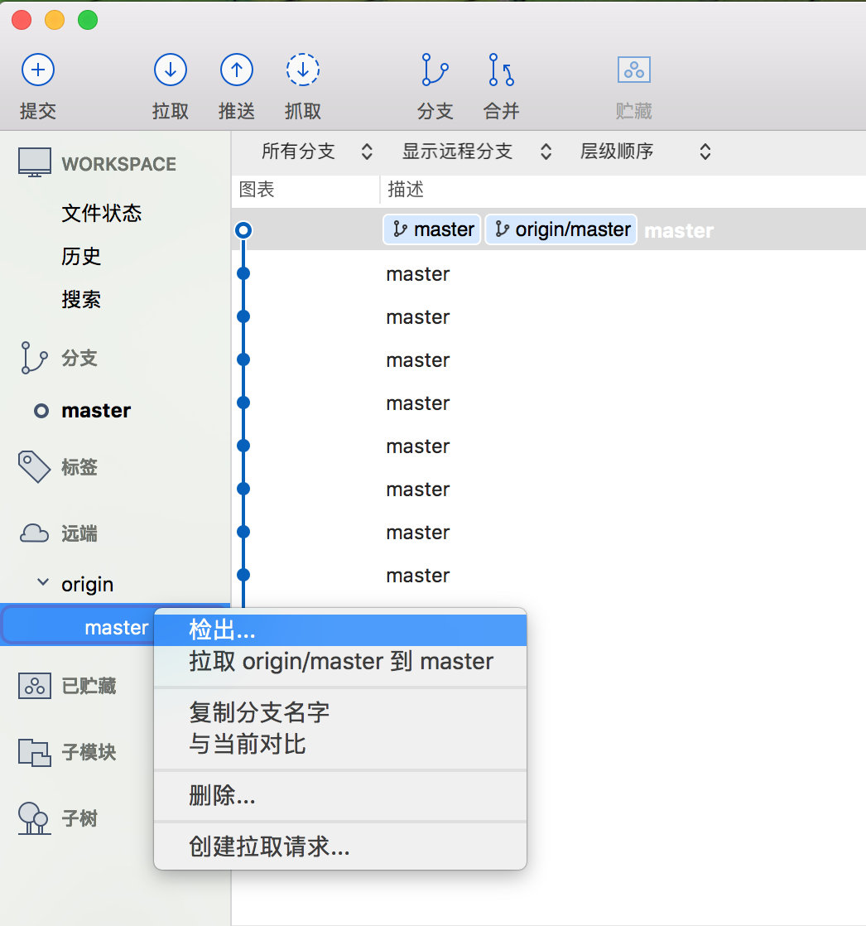The width and height of the screenshot is (866, 926).
Task: Open 文件状态 in the Workspace sidebar
Action: pos(101,213)
